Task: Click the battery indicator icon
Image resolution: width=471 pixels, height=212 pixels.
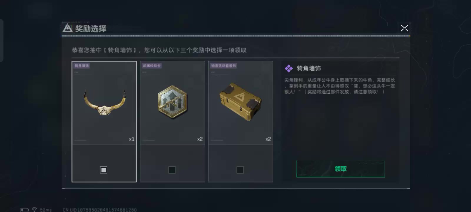Action: coord(25,210)
